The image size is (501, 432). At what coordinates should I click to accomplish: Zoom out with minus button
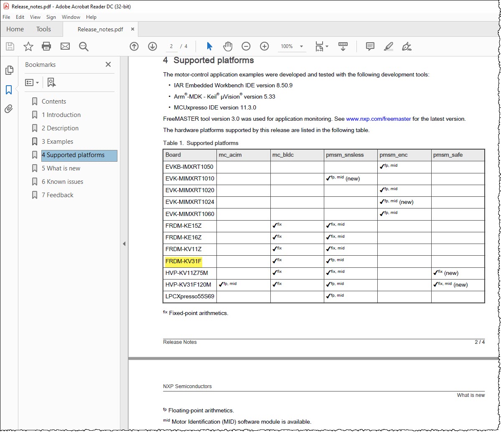[246, 46]
